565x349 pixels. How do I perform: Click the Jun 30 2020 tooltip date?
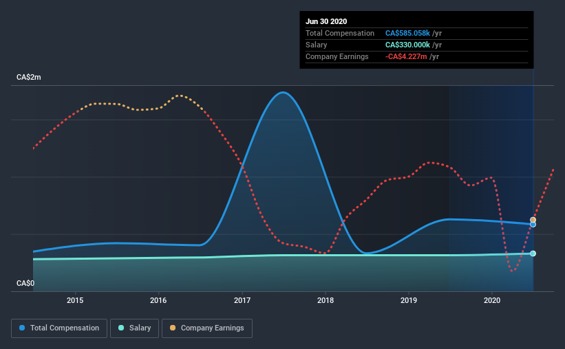326,21
